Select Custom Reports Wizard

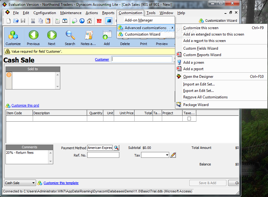pyautogui.click(x=221, y=55)
